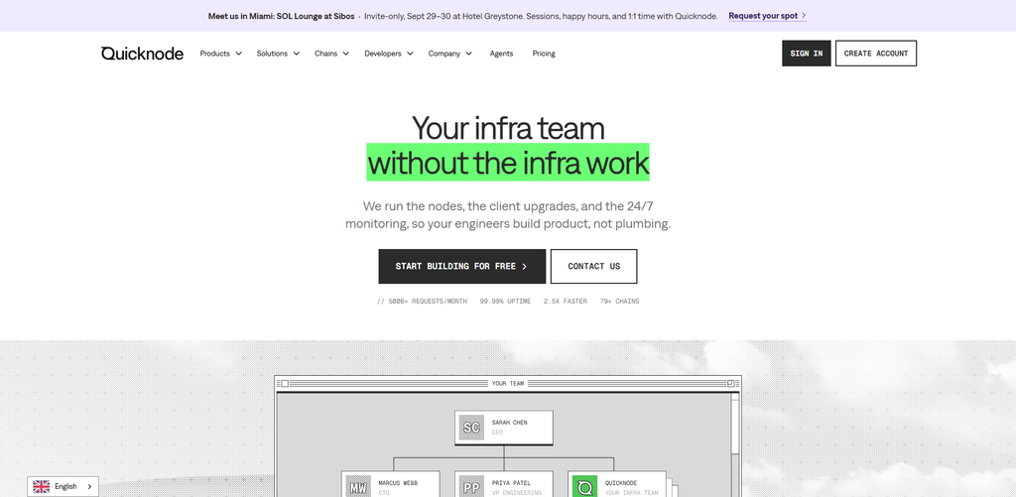Expand the Company chevron arrow
Screen dimensions: 1016x497
468,54
